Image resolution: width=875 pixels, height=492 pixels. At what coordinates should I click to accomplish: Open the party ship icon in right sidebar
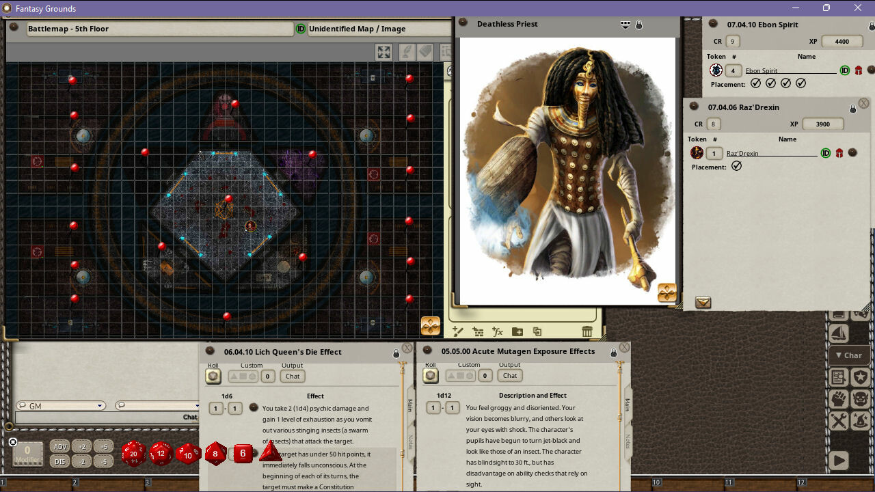click(x=839, y=332)
